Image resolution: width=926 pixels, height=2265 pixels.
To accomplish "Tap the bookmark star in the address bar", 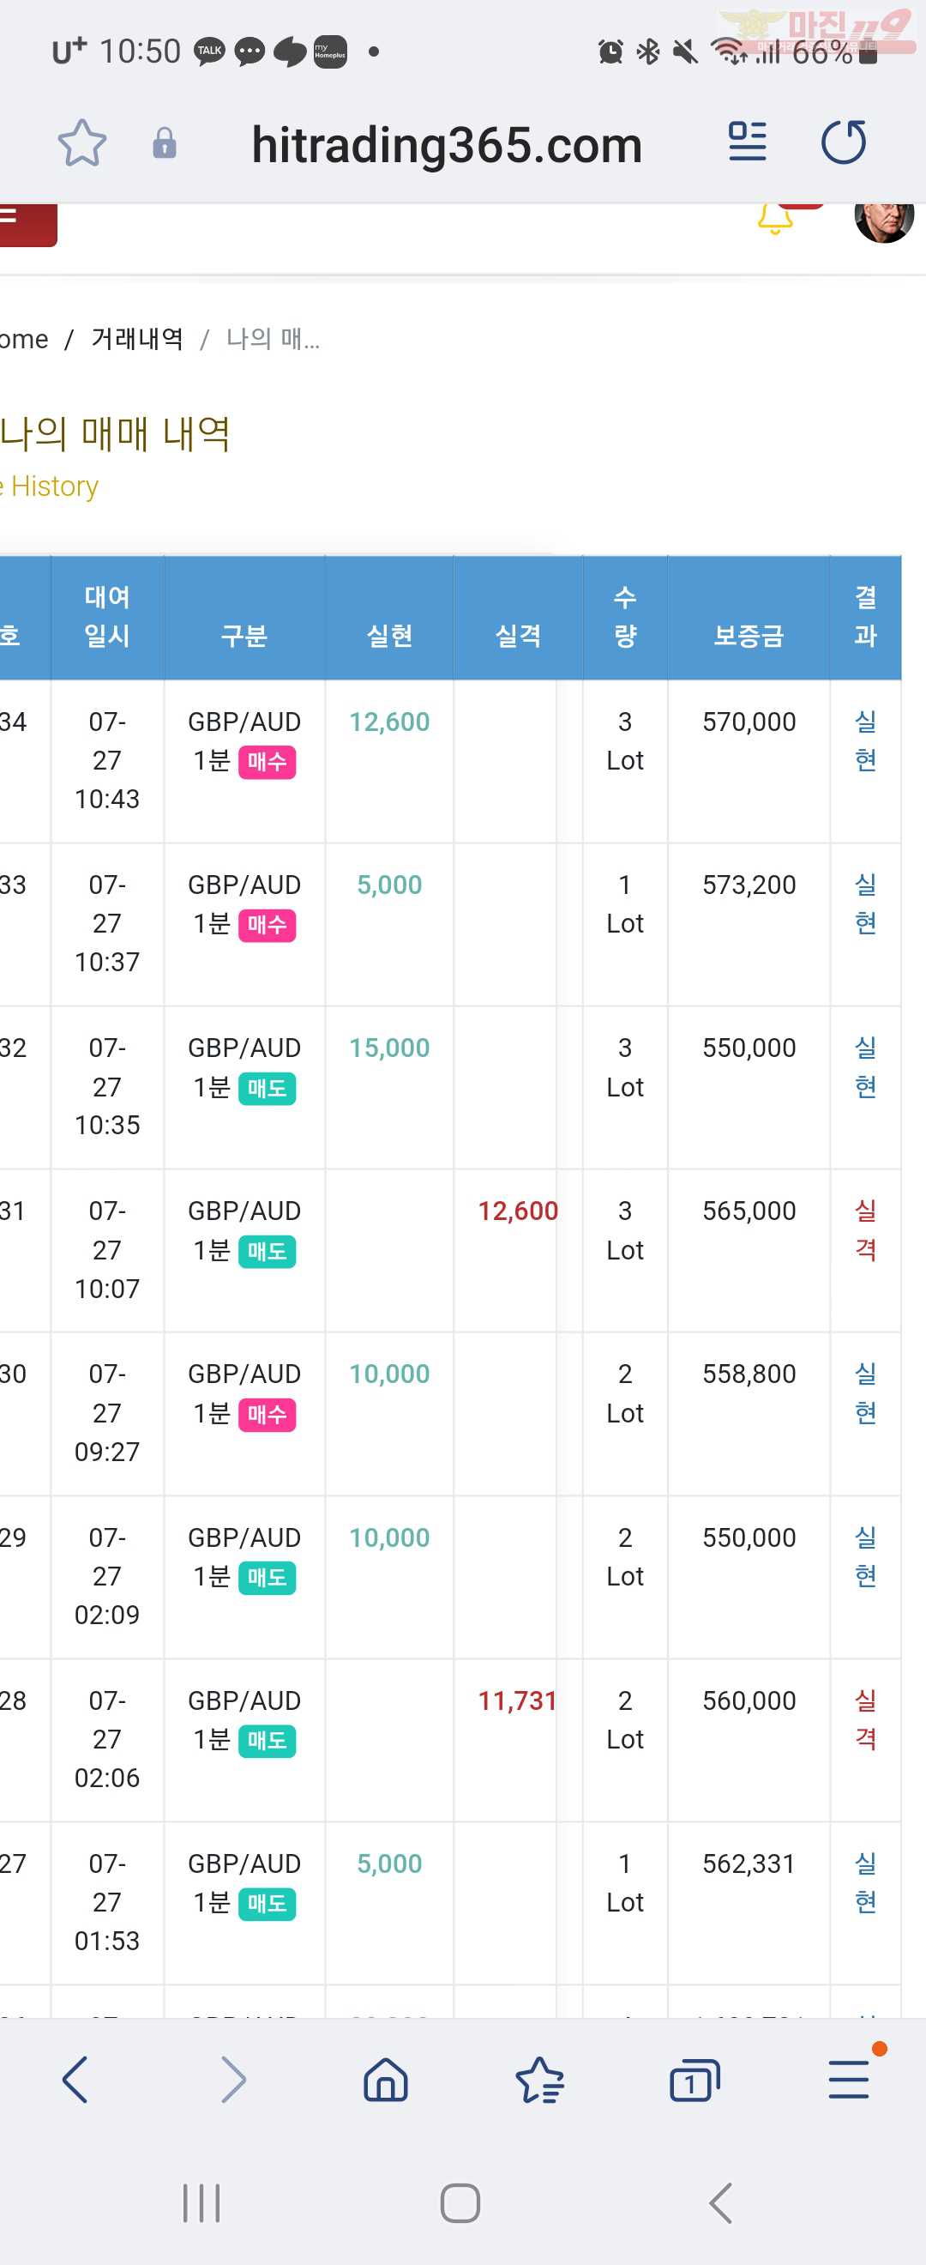I will pos(81,143).
